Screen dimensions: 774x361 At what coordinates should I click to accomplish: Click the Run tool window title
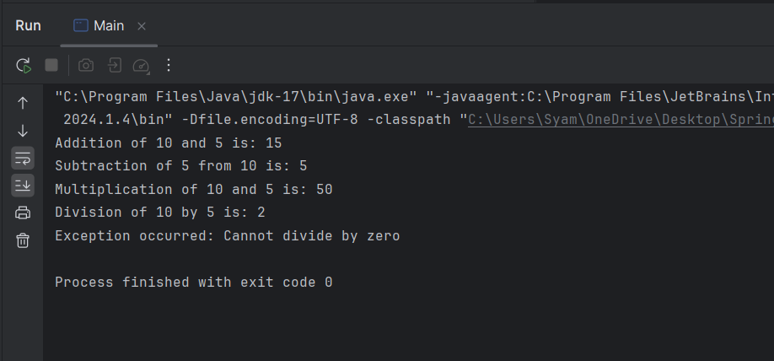click(28, 25)
